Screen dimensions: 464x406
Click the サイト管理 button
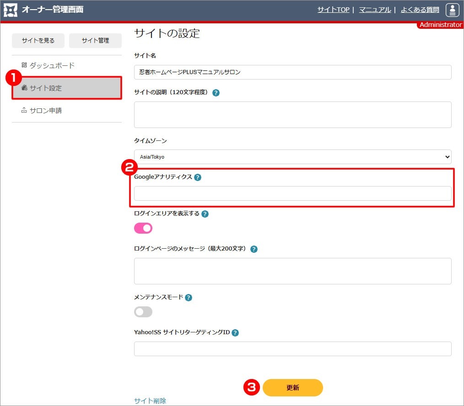tap(95, 41)
